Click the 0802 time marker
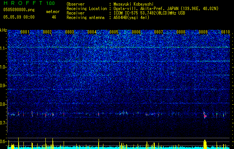This screenshot has height=149, width=234. 47,32
